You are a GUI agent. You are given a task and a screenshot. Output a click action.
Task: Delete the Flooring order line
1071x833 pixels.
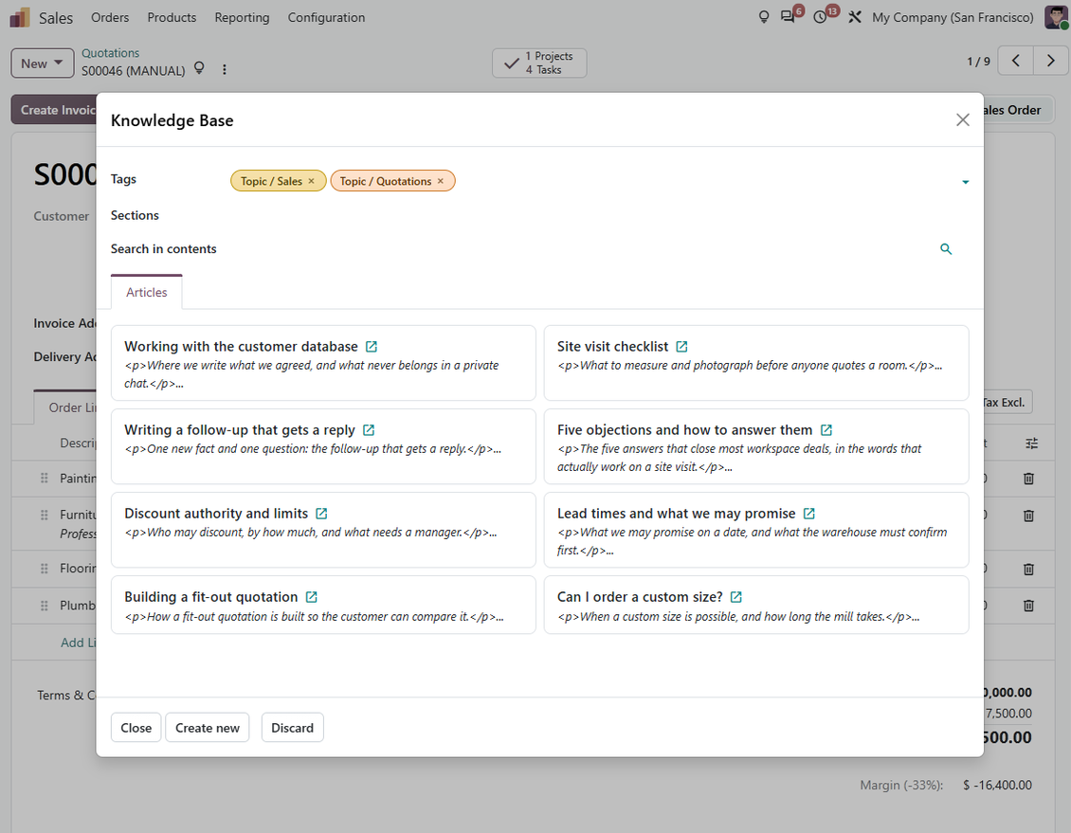point(1028,569)
